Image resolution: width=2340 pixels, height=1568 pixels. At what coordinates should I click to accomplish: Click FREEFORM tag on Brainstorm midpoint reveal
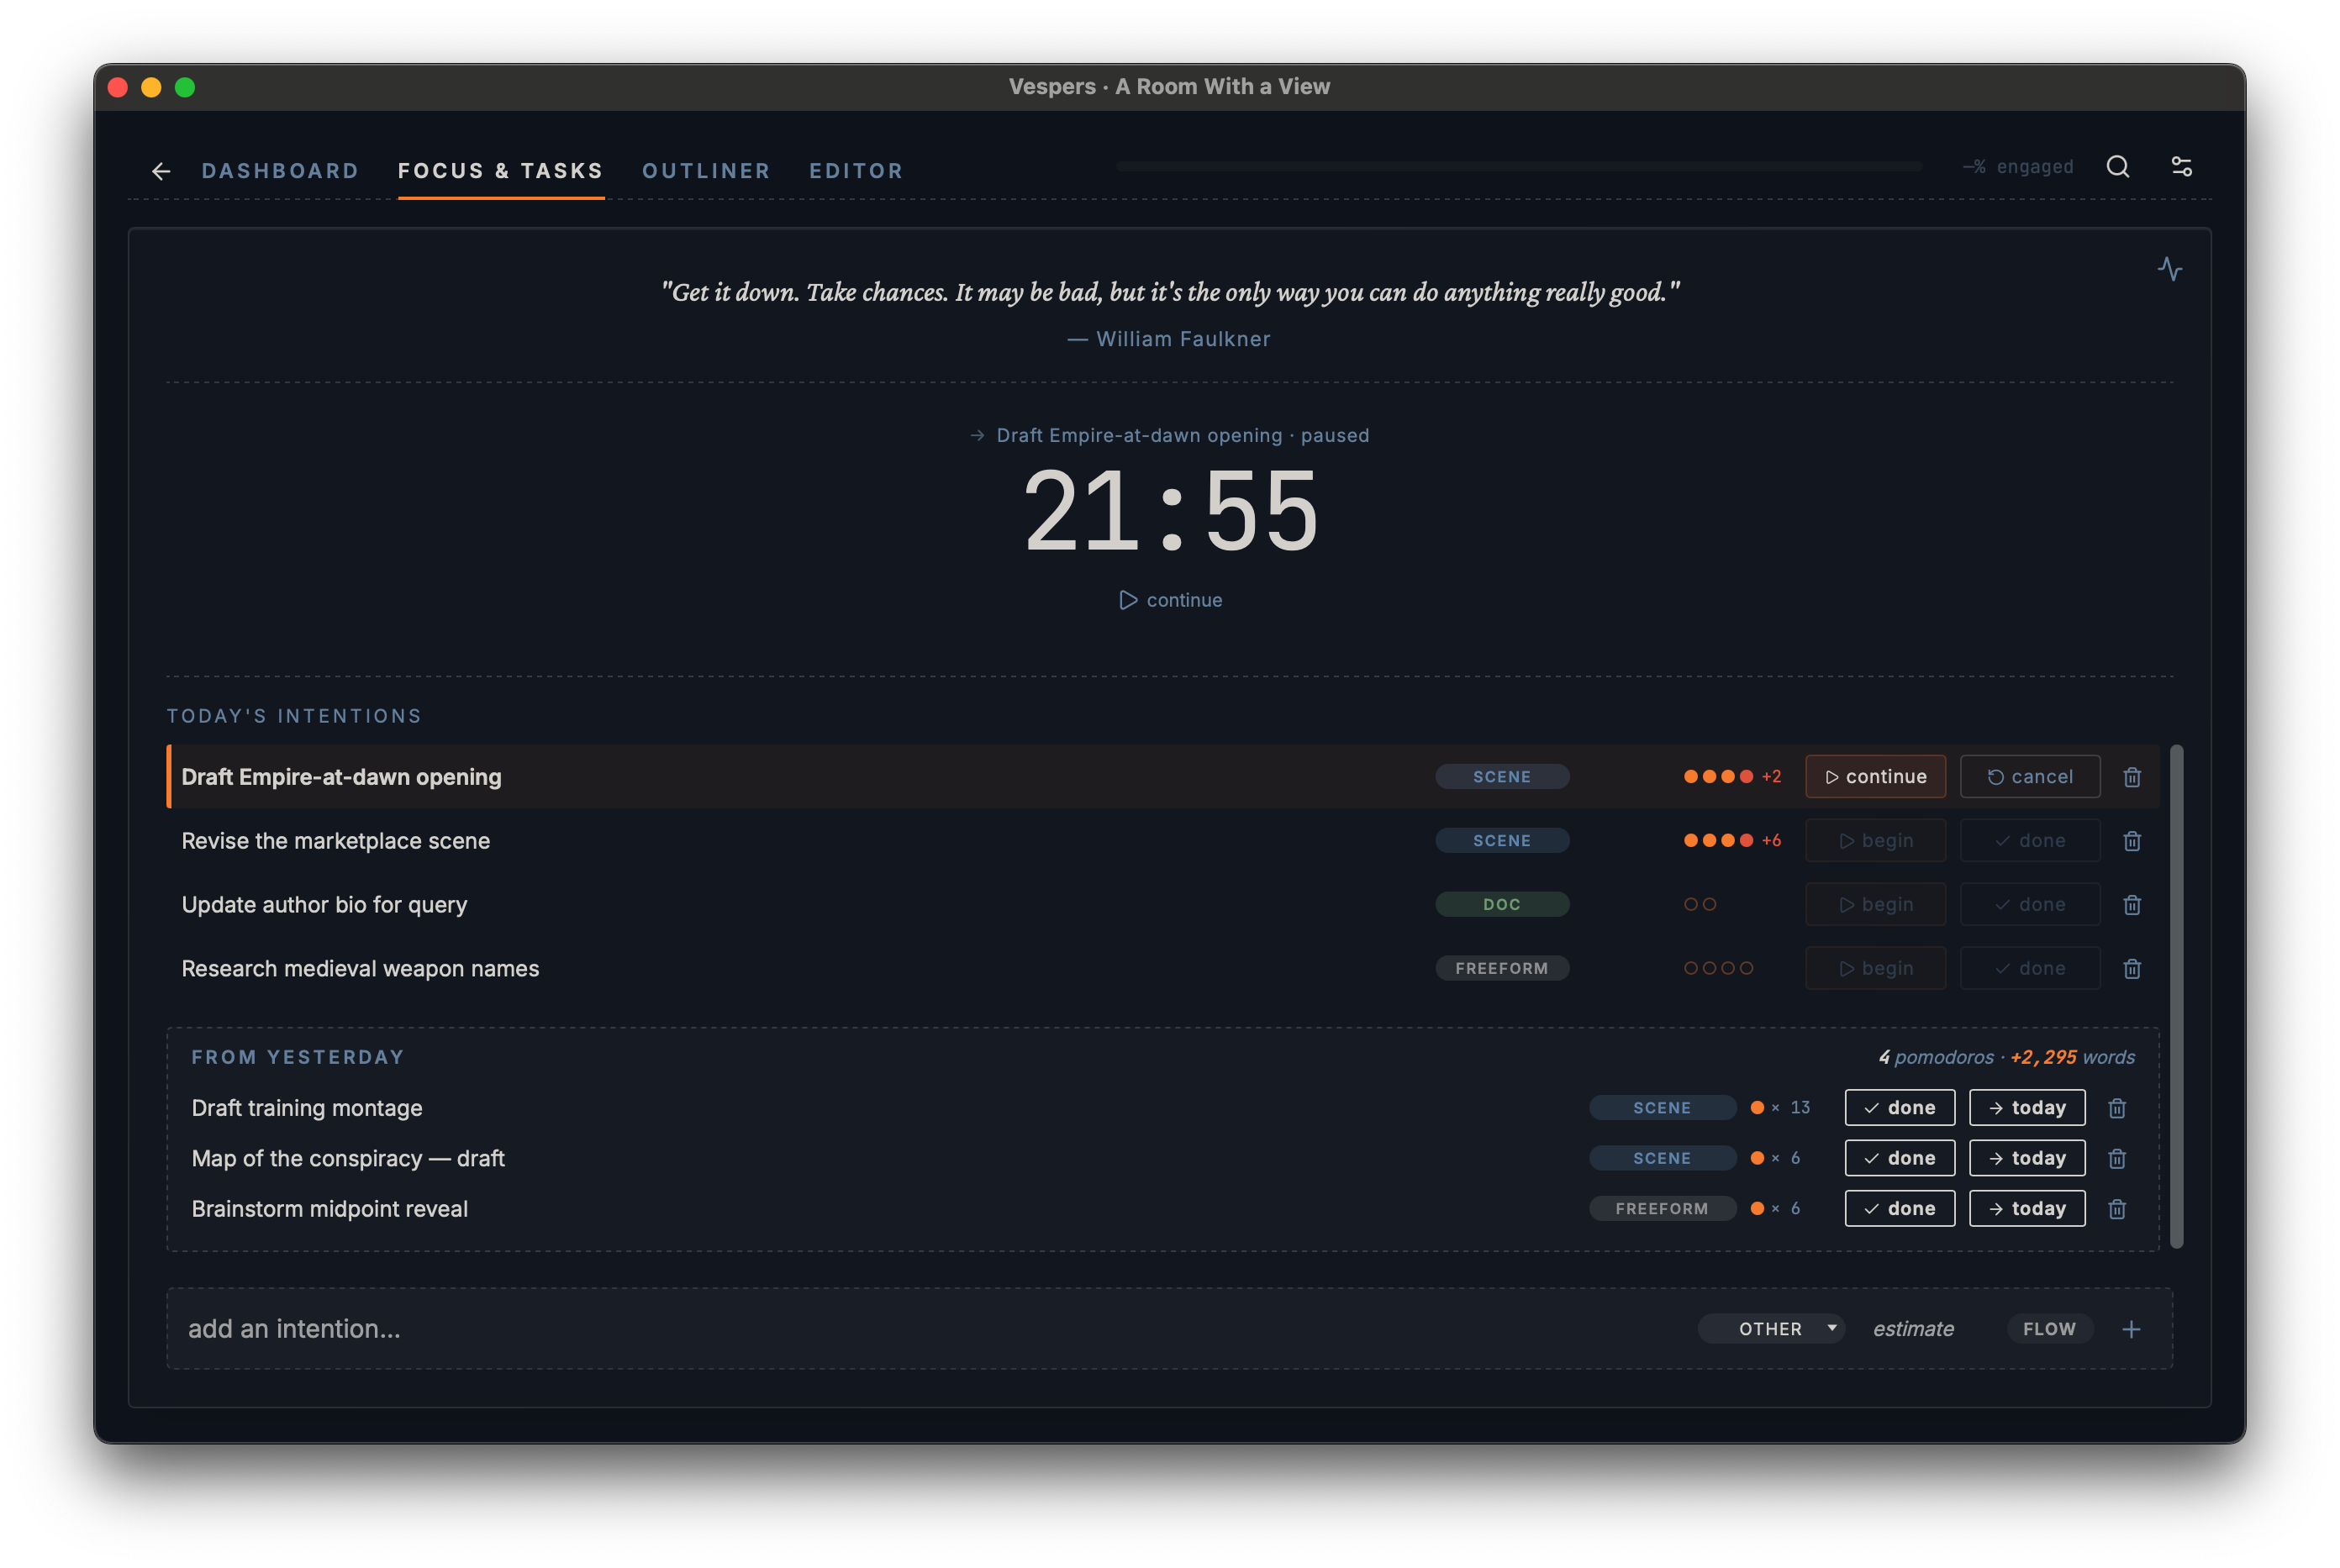pyautogui.click(x=1662, y=1209)
